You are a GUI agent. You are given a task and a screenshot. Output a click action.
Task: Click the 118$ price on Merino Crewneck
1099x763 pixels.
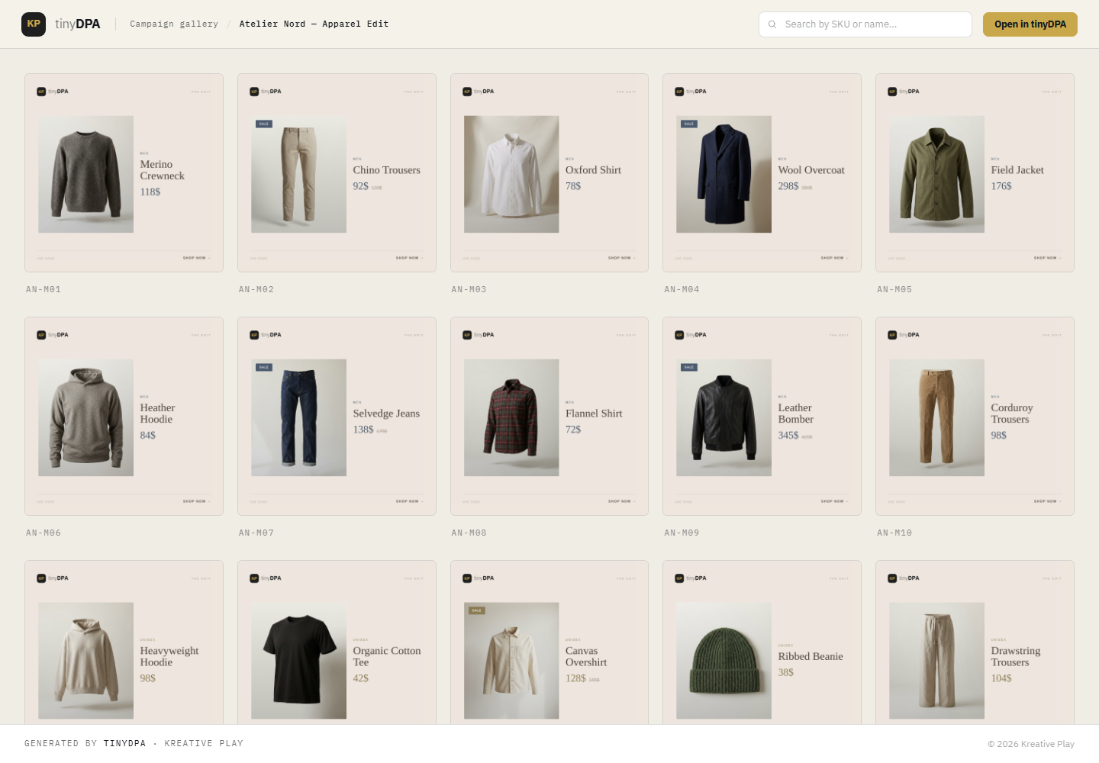(150, 192)
